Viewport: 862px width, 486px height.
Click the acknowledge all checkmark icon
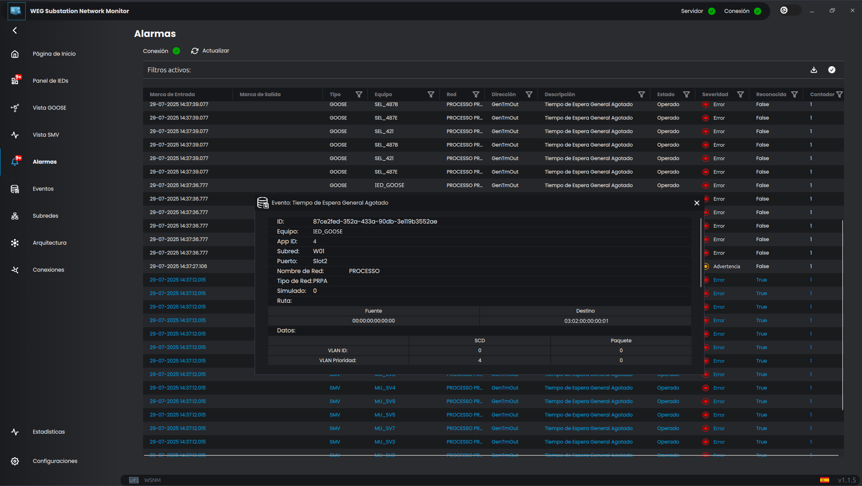coord(831,70)
